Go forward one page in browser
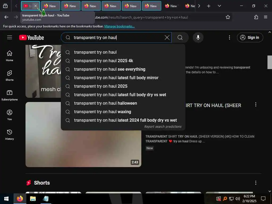272x204 pixels. [16, 17]
